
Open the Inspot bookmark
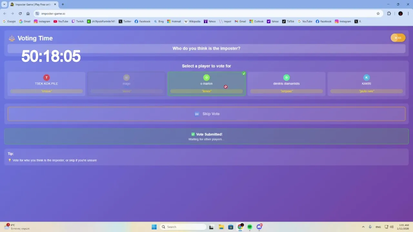[x=225, y=22]
